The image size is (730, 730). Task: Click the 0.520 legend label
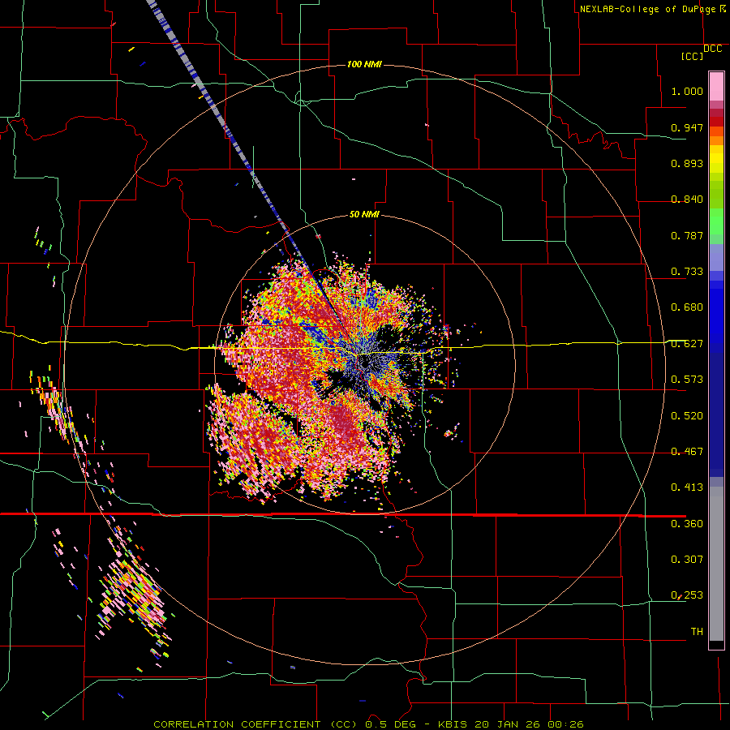click(x=687, y=416)
